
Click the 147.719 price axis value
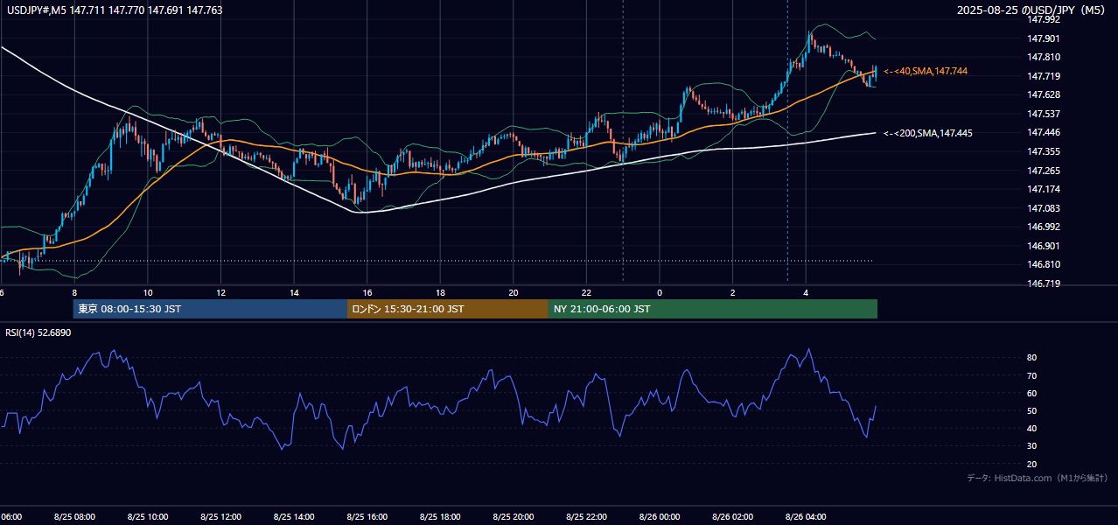pyautogui.click(x=1045, y=76)
